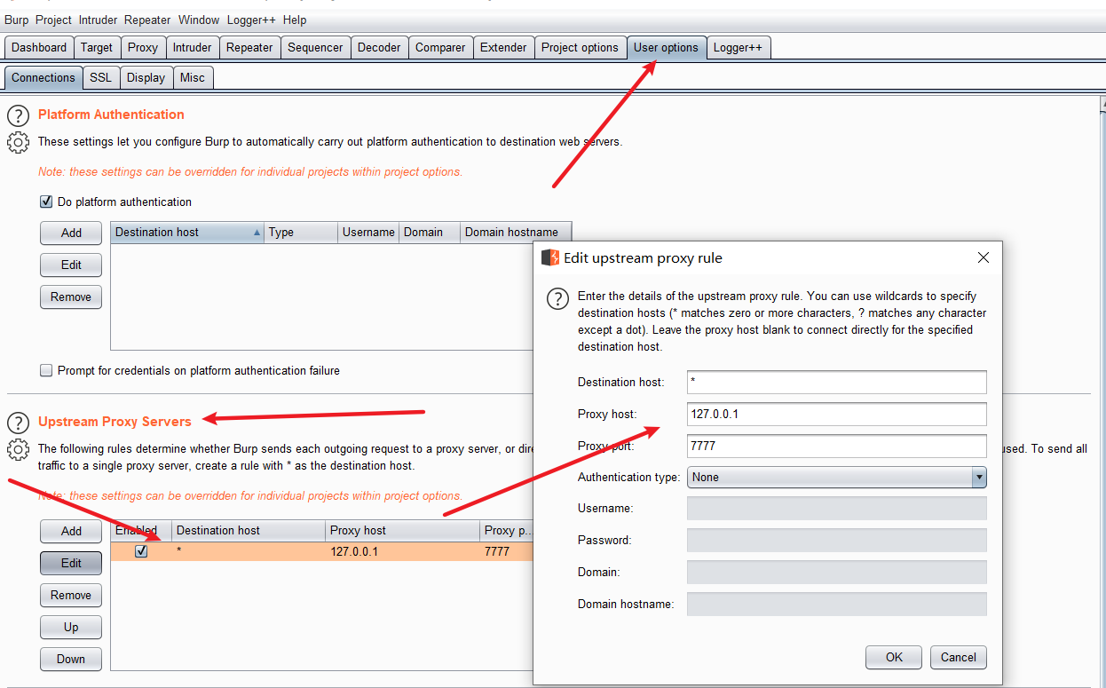Image resolution: width=1106 pixels, height=688 pixels.
Task: Open the Logger++ menu
Action: 251,20
